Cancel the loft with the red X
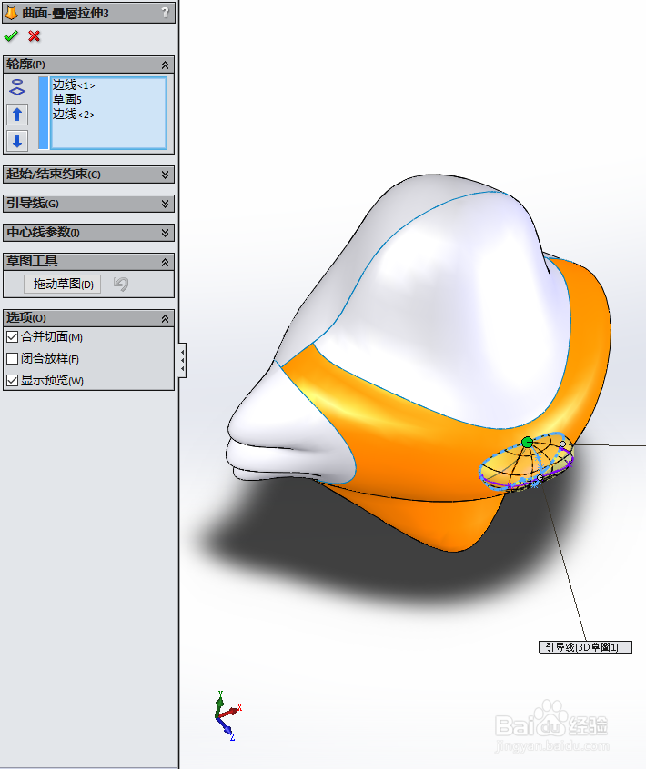 click(34, 35)
